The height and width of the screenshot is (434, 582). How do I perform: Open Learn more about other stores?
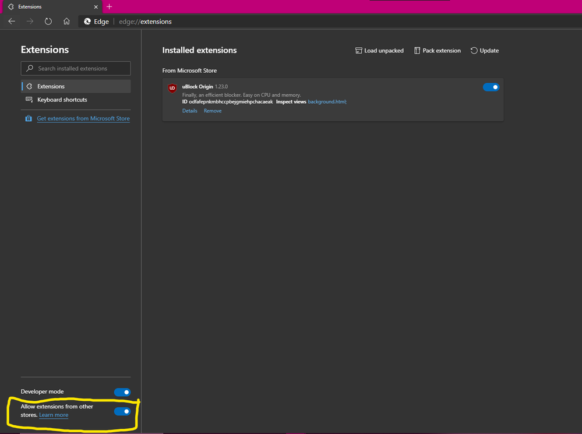click(x=54, y=415)
